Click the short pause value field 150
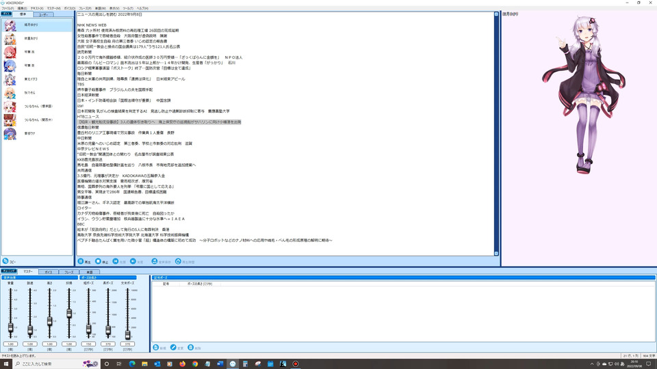 [x=88, y=344]
